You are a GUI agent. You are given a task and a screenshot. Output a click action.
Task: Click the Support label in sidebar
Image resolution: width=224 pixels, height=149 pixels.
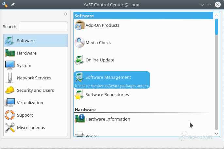pyautogui.click(x=25, y=115)
